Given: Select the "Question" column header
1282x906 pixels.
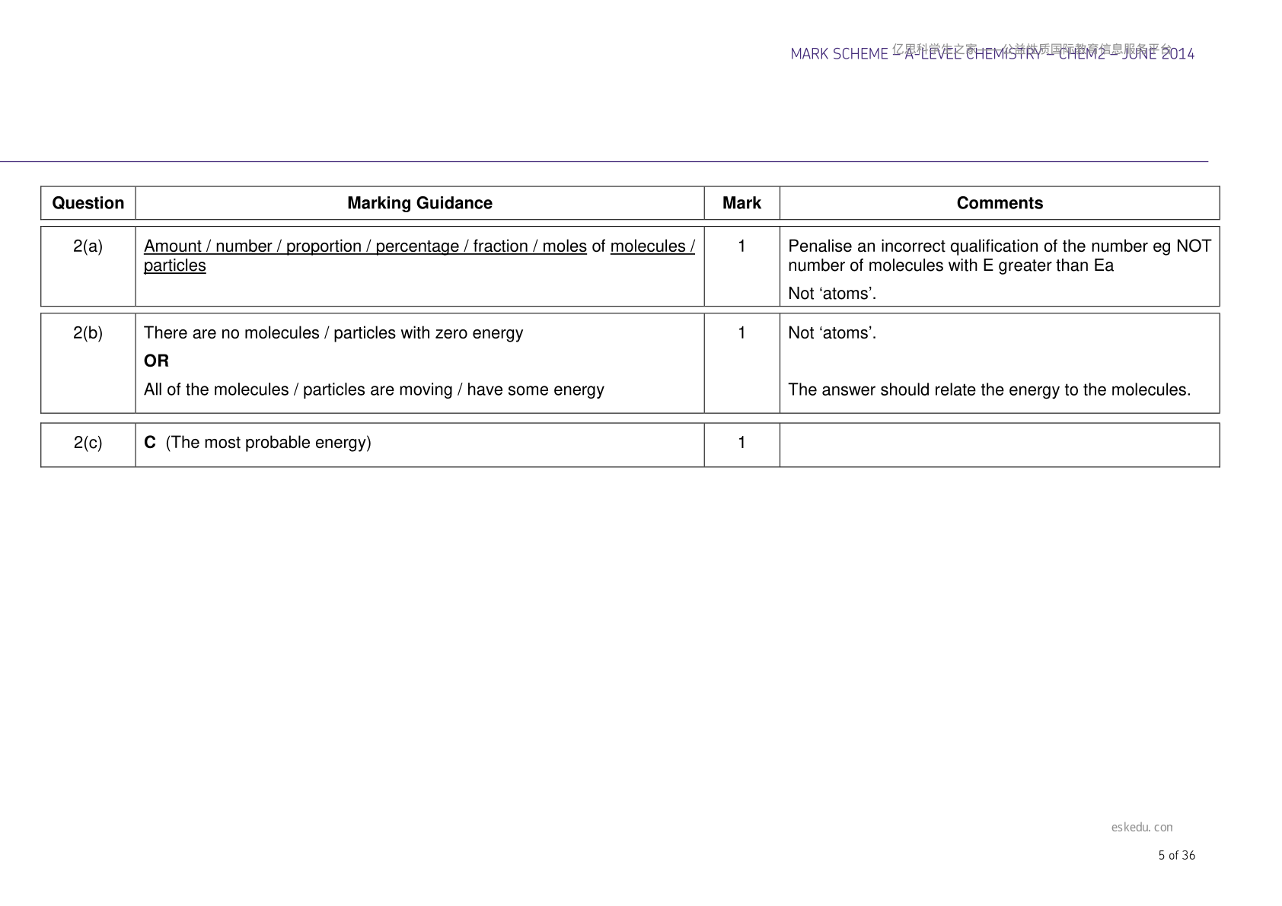Looking at the screenshot, I should point(88,203).
